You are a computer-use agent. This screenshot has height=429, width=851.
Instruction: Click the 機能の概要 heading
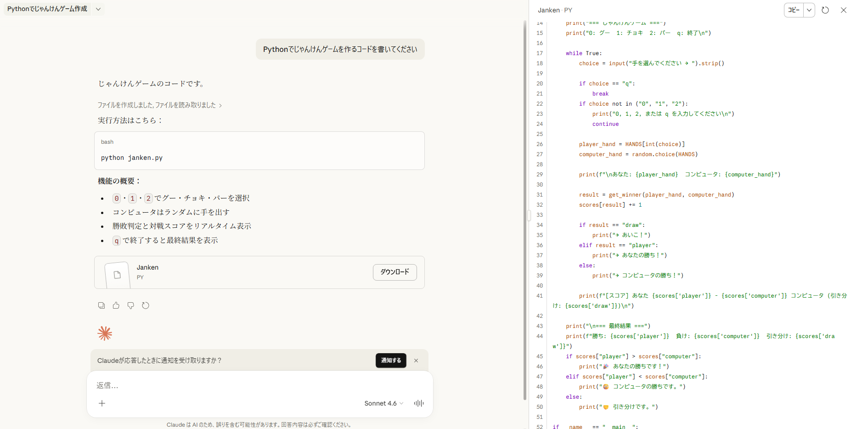click(119, 181)
